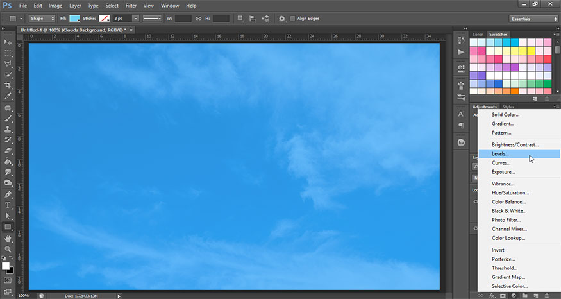Select the Move tool
This screenshot has height=299, width=561.
[x=8, y=42]
